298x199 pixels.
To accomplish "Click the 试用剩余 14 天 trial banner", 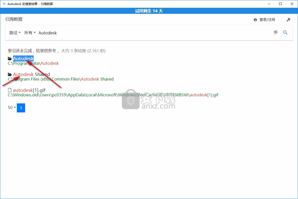I will [x=149, y=11].
